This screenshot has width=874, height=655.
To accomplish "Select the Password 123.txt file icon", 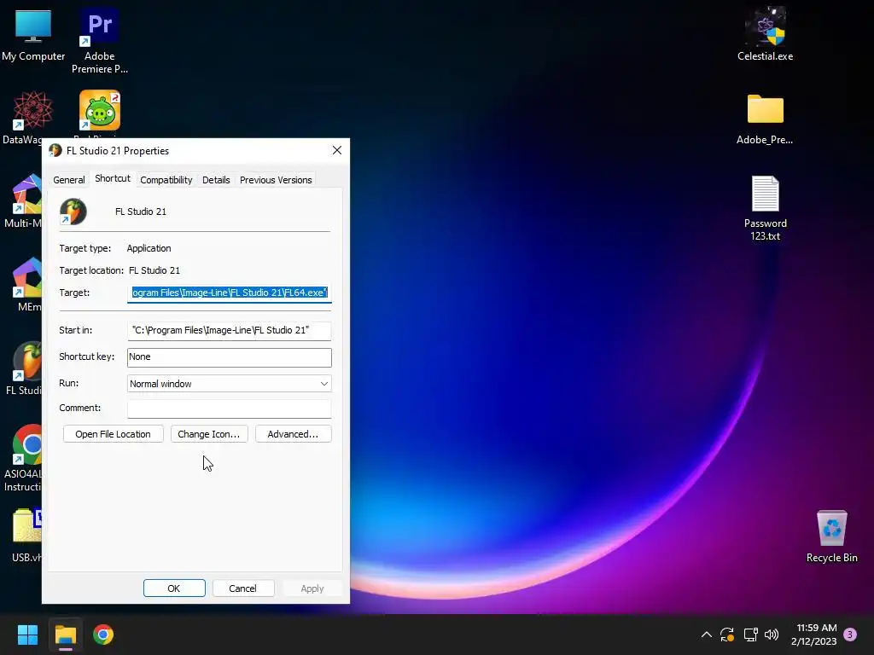I will click(766, 194).
